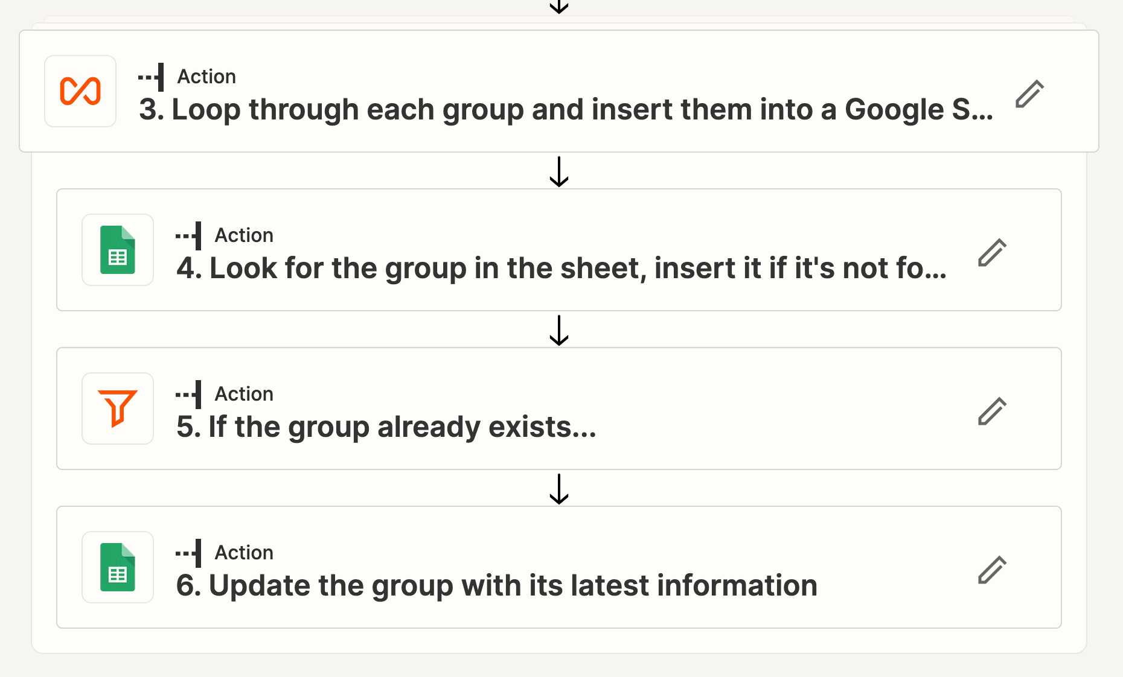Click the action-type icon above step 6 title

point(188,553)
